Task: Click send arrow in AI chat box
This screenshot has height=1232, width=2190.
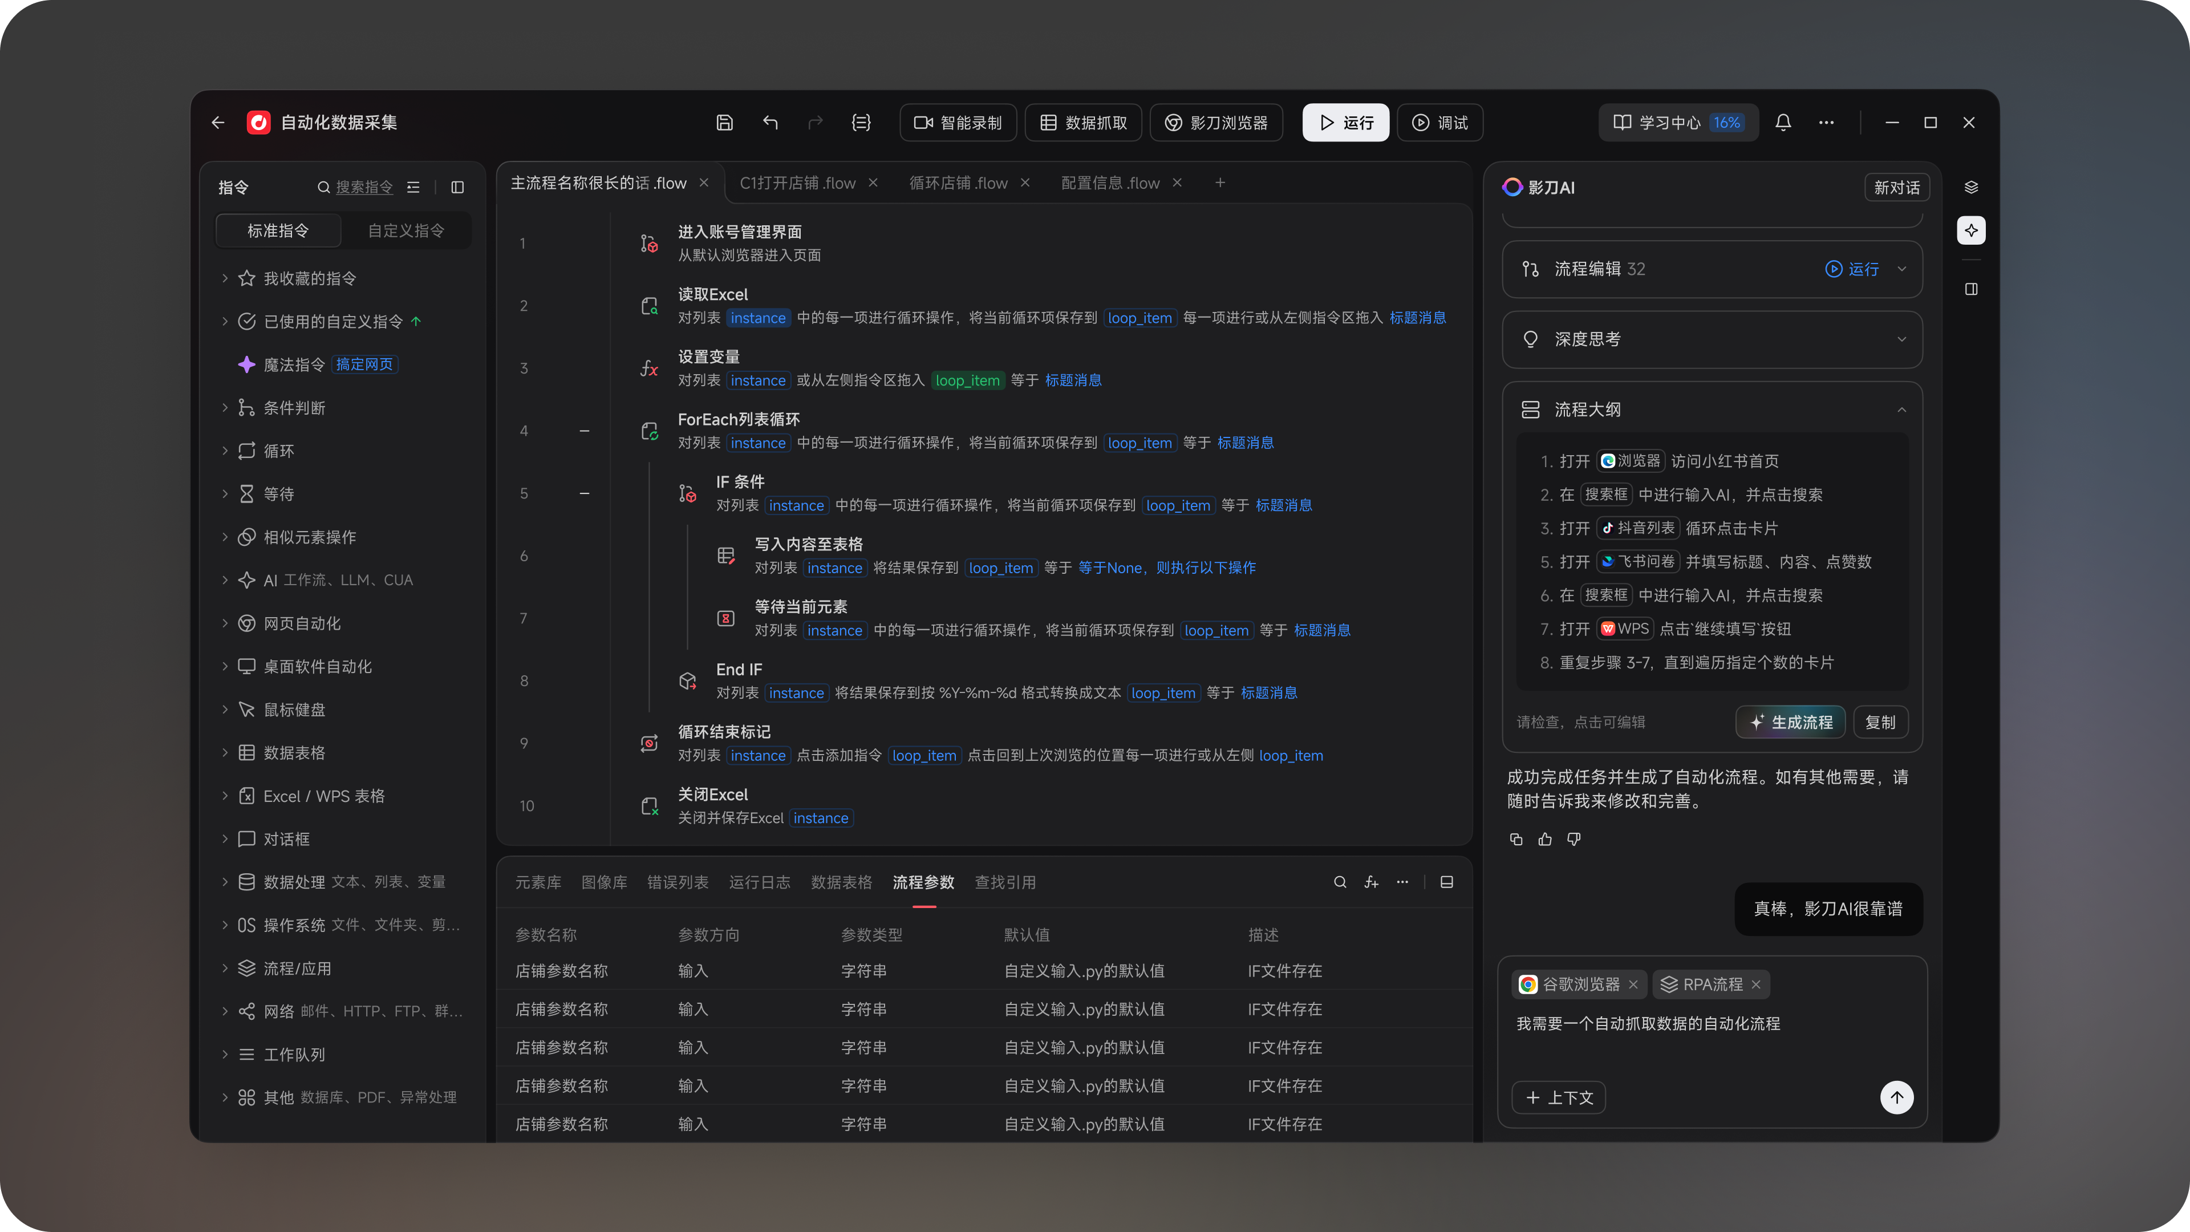Action: tap(1896, 1097)
